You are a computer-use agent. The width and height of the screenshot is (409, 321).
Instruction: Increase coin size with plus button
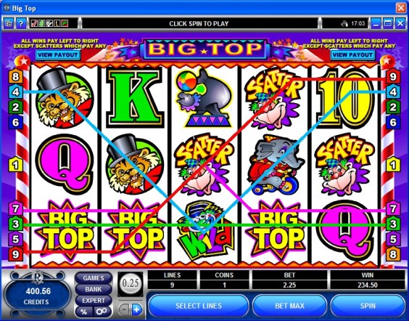[x=136, y=310]
